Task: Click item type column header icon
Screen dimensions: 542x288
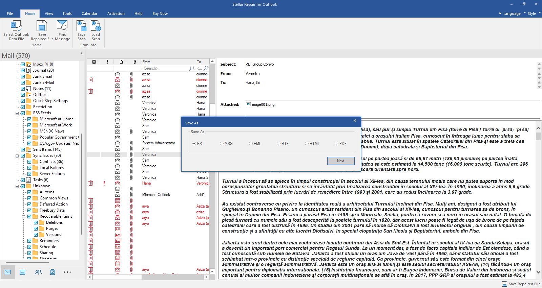Action: [x=121, y=62]
